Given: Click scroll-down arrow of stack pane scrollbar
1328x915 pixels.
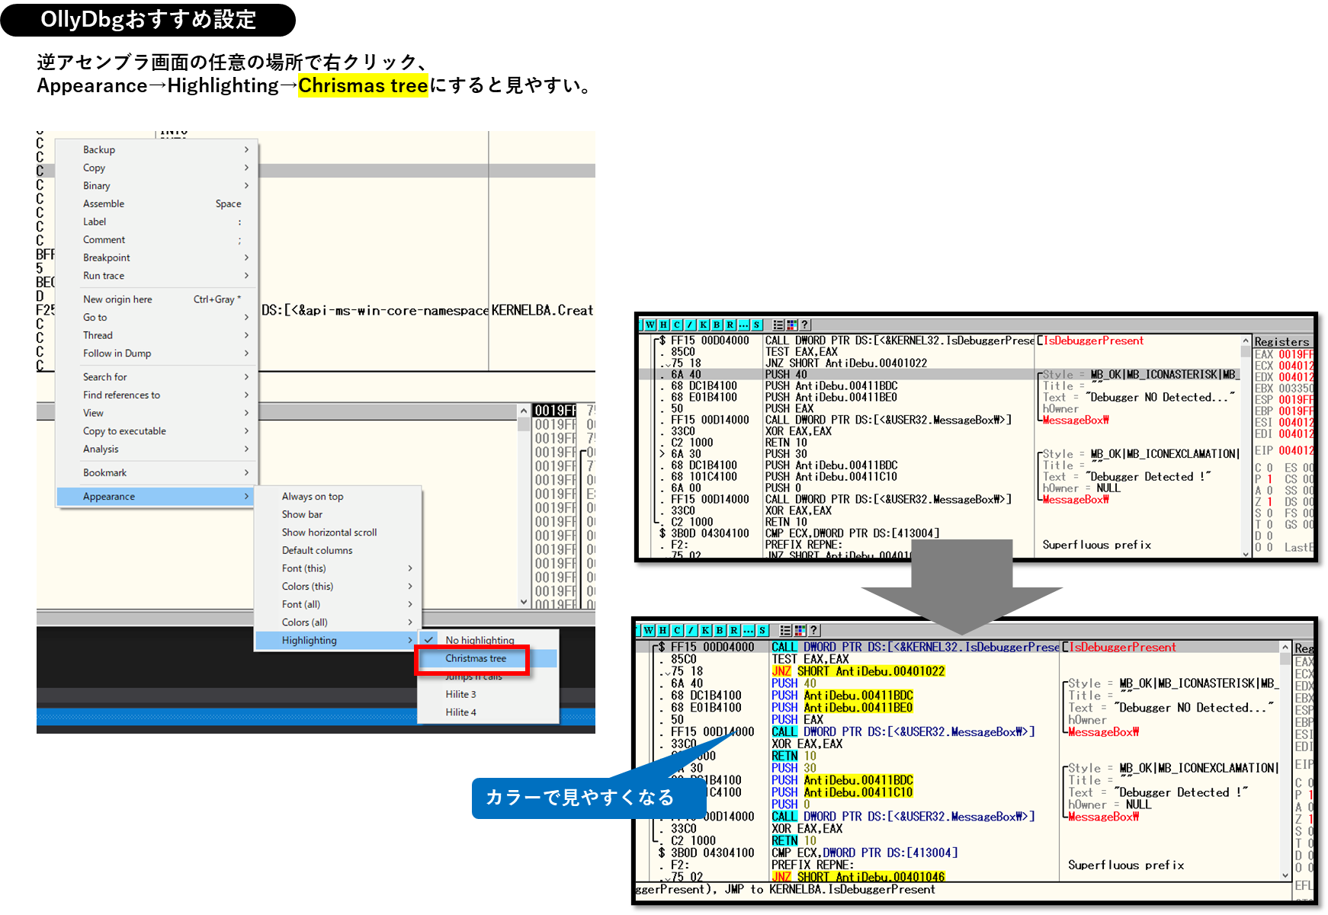Looking at the screenshot, I should click(524, 602).
